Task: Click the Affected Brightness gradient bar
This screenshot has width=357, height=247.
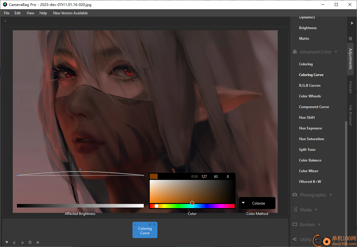Action: [80, 206]
